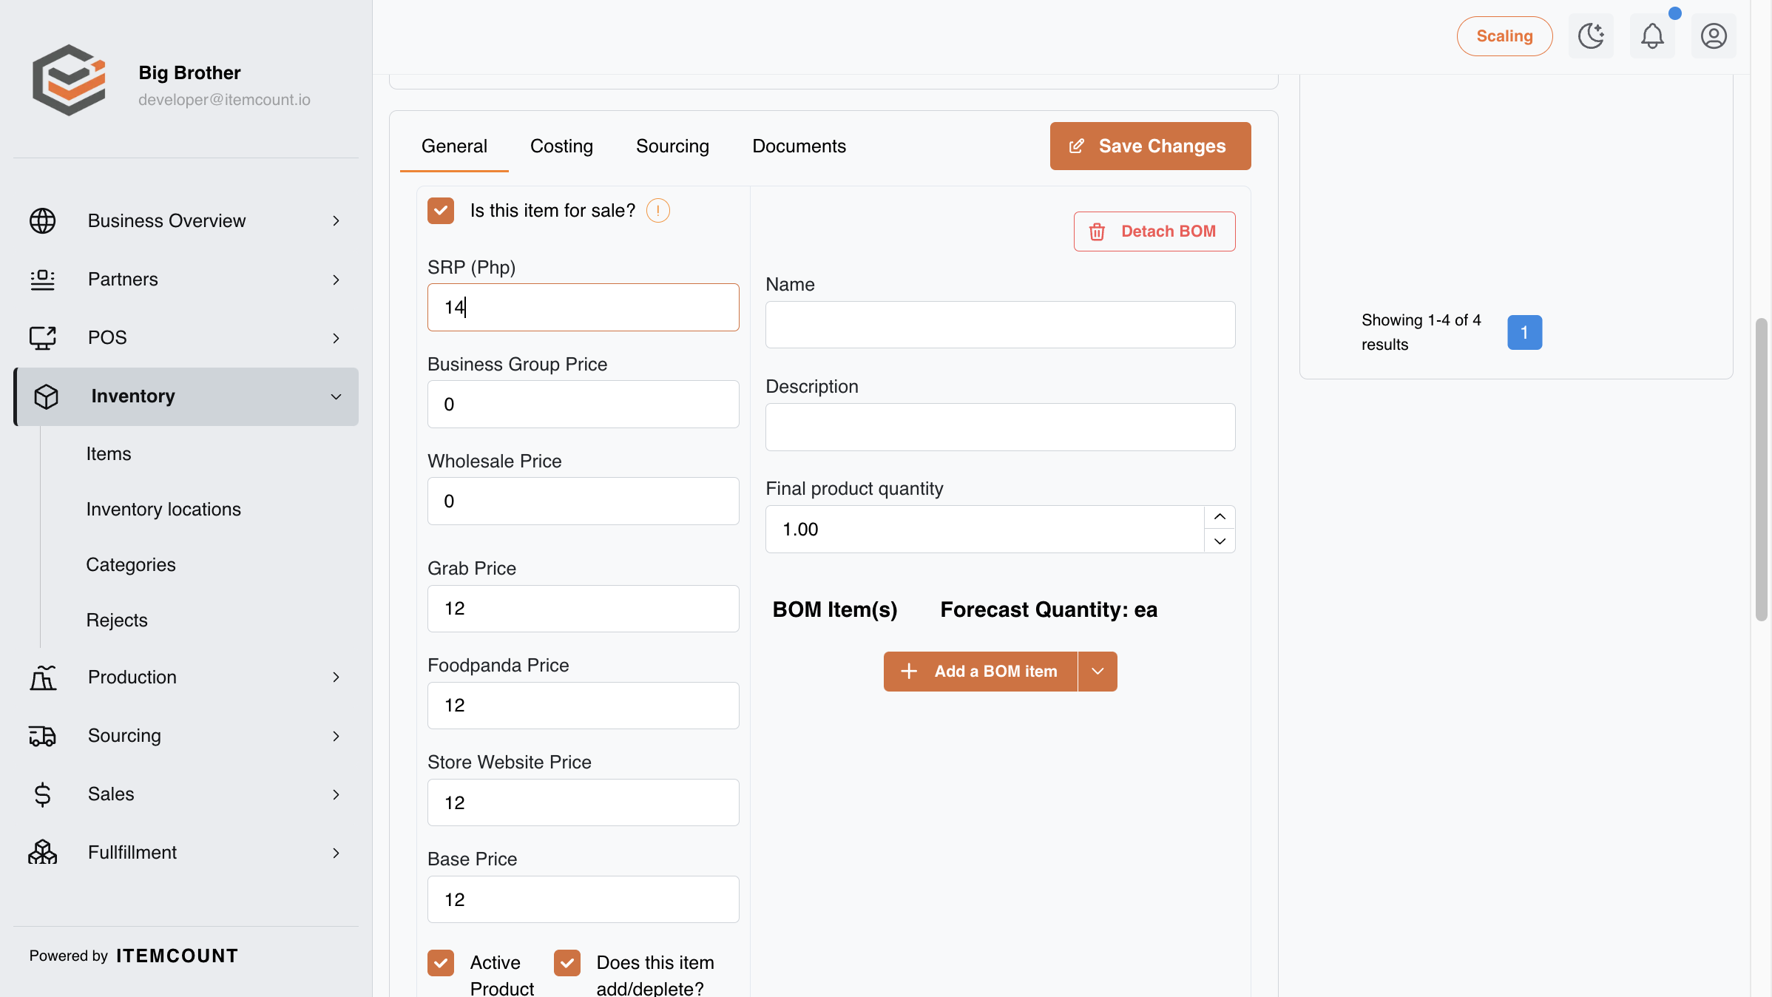Open Items under Inventory
This screenshot has width=1772, height=997.
point(109,454)
